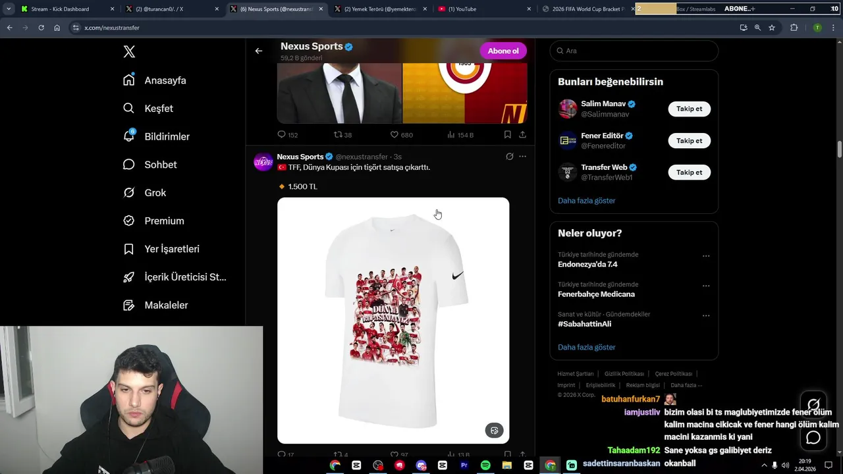Follow Salim Manav with Takip et

(689, 109)
